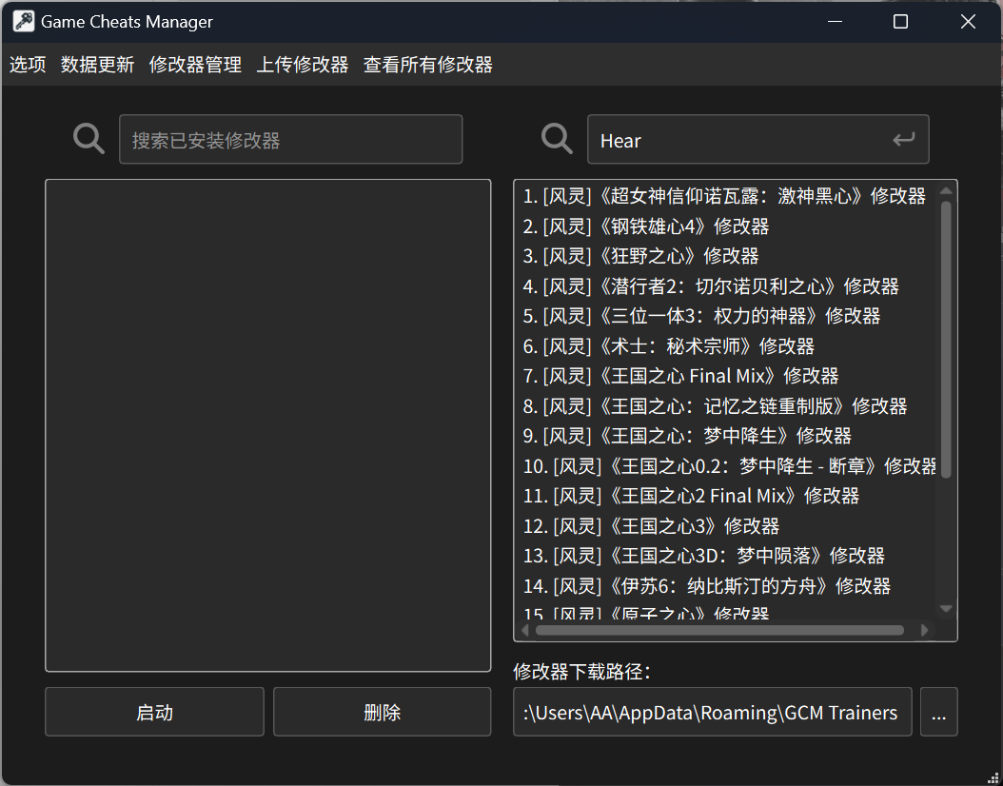Click the 修改器下载路径 label
1003x786 pixels.
[x=582, y=672]
